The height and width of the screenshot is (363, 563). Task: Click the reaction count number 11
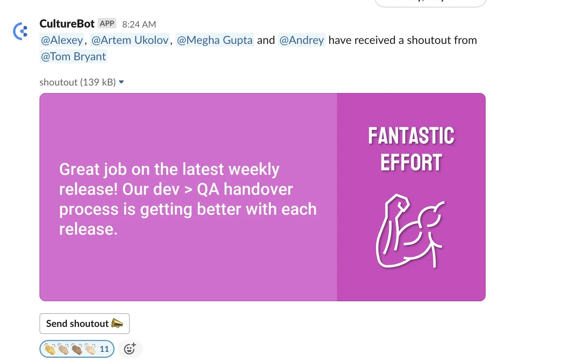point(104,349)
